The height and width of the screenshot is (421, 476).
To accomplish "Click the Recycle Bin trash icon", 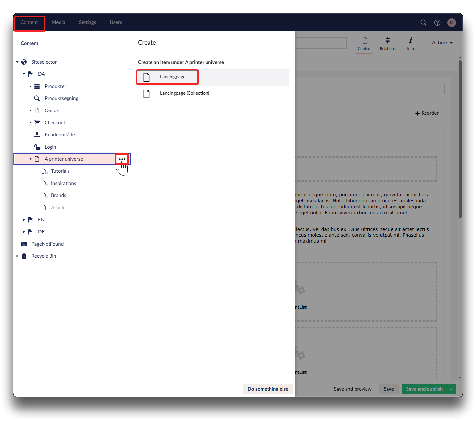I will click(x=24, y=256).
